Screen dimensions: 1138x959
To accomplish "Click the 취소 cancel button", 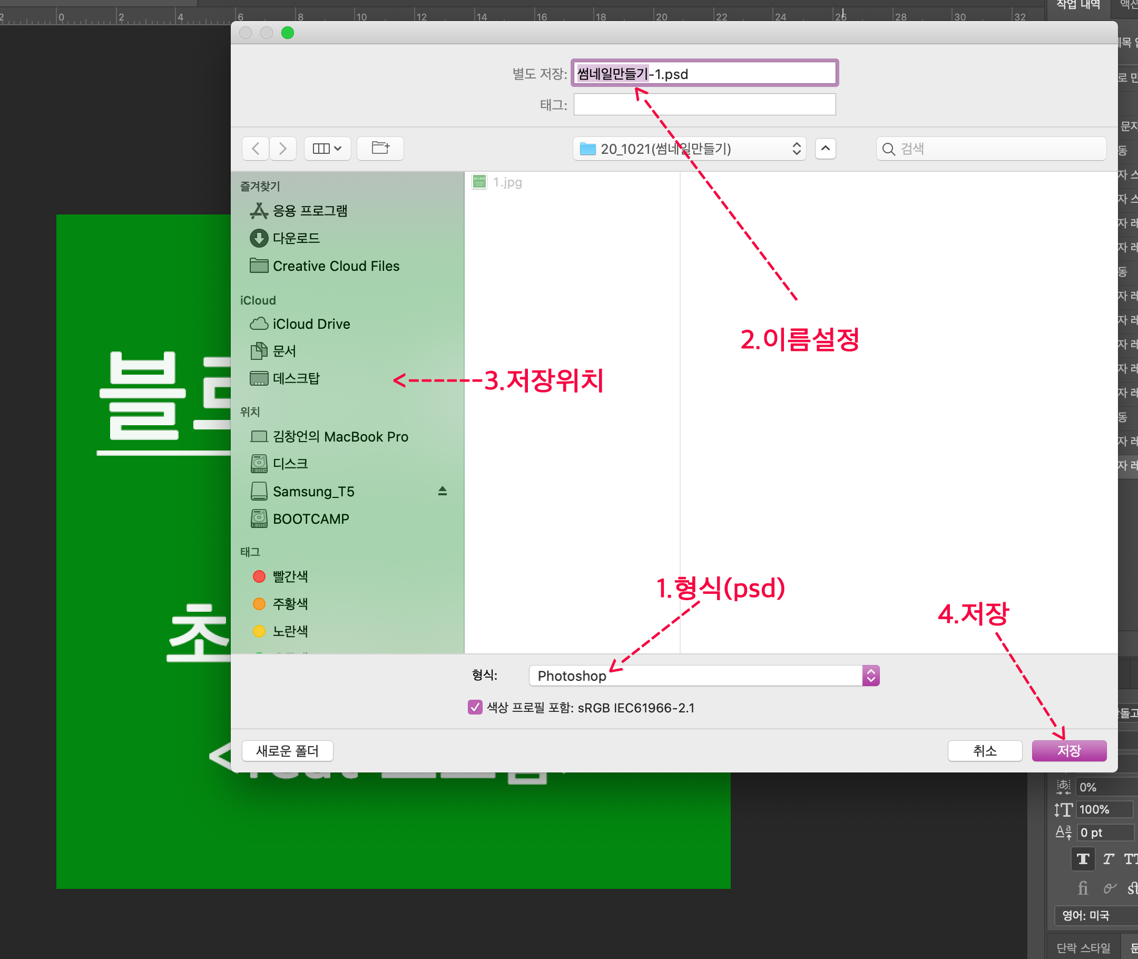I will (x=984, y=751).
